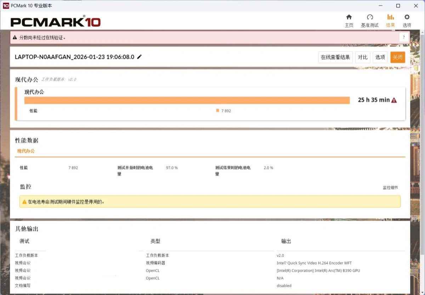This screenshot has width=425, height=295.
Task: Click the 测试 column header
Action: click(x=24, y=241)
